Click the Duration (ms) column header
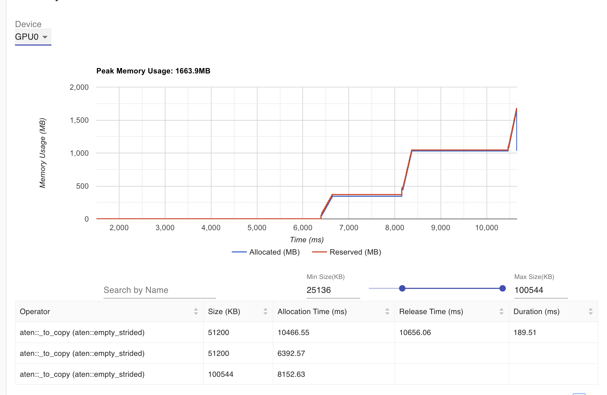 click(x=536, y=312)
